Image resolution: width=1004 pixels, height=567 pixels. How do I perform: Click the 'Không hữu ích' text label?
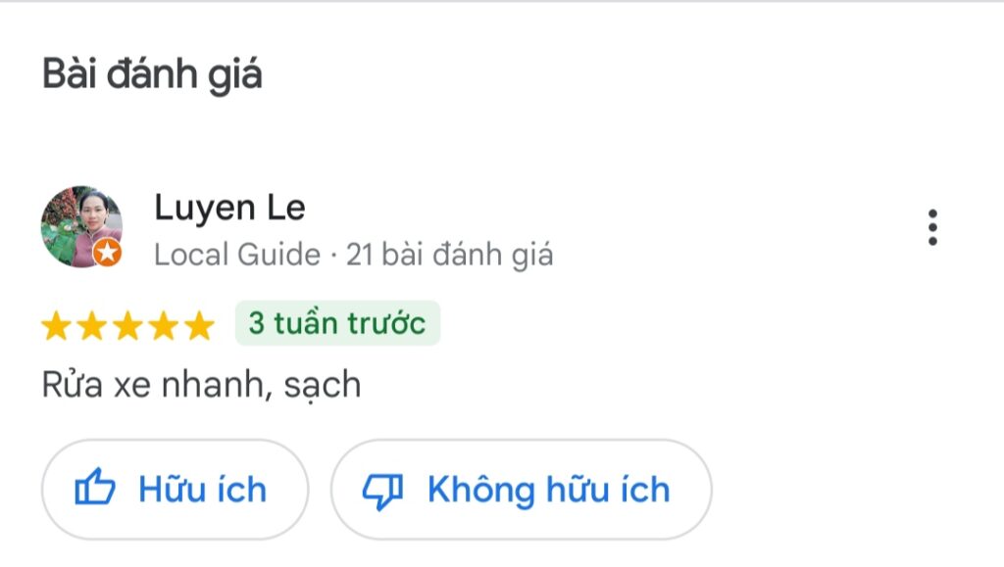click(x=549, y=490)
